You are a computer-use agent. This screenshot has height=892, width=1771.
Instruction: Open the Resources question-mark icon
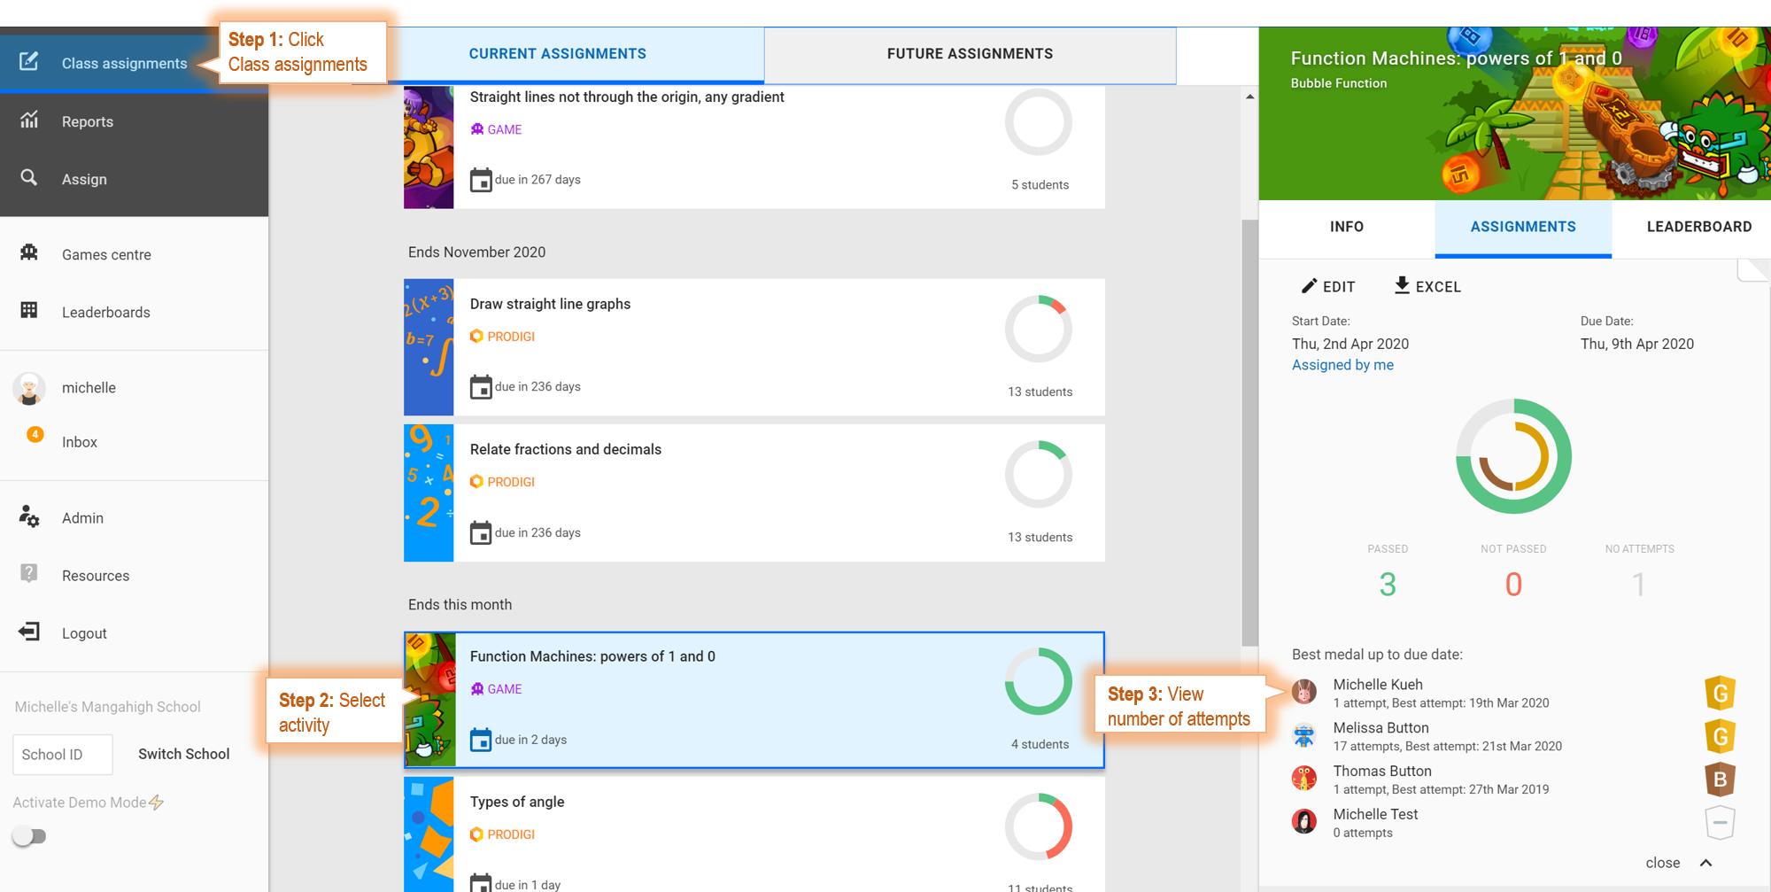point(29,574)
